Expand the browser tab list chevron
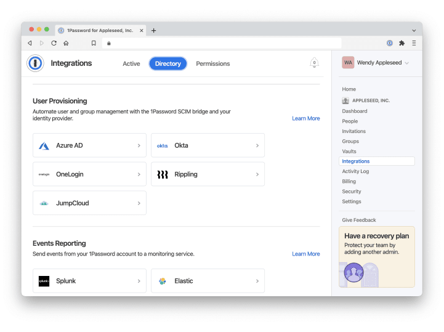Image resolution: width=444 pixels, height=332 pixels. [414, 31]
